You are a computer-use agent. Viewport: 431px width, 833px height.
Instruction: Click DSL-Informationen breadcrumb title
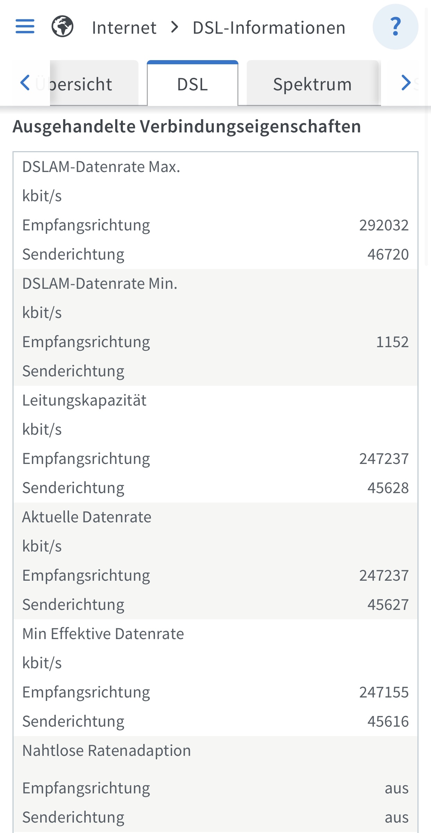269,27
